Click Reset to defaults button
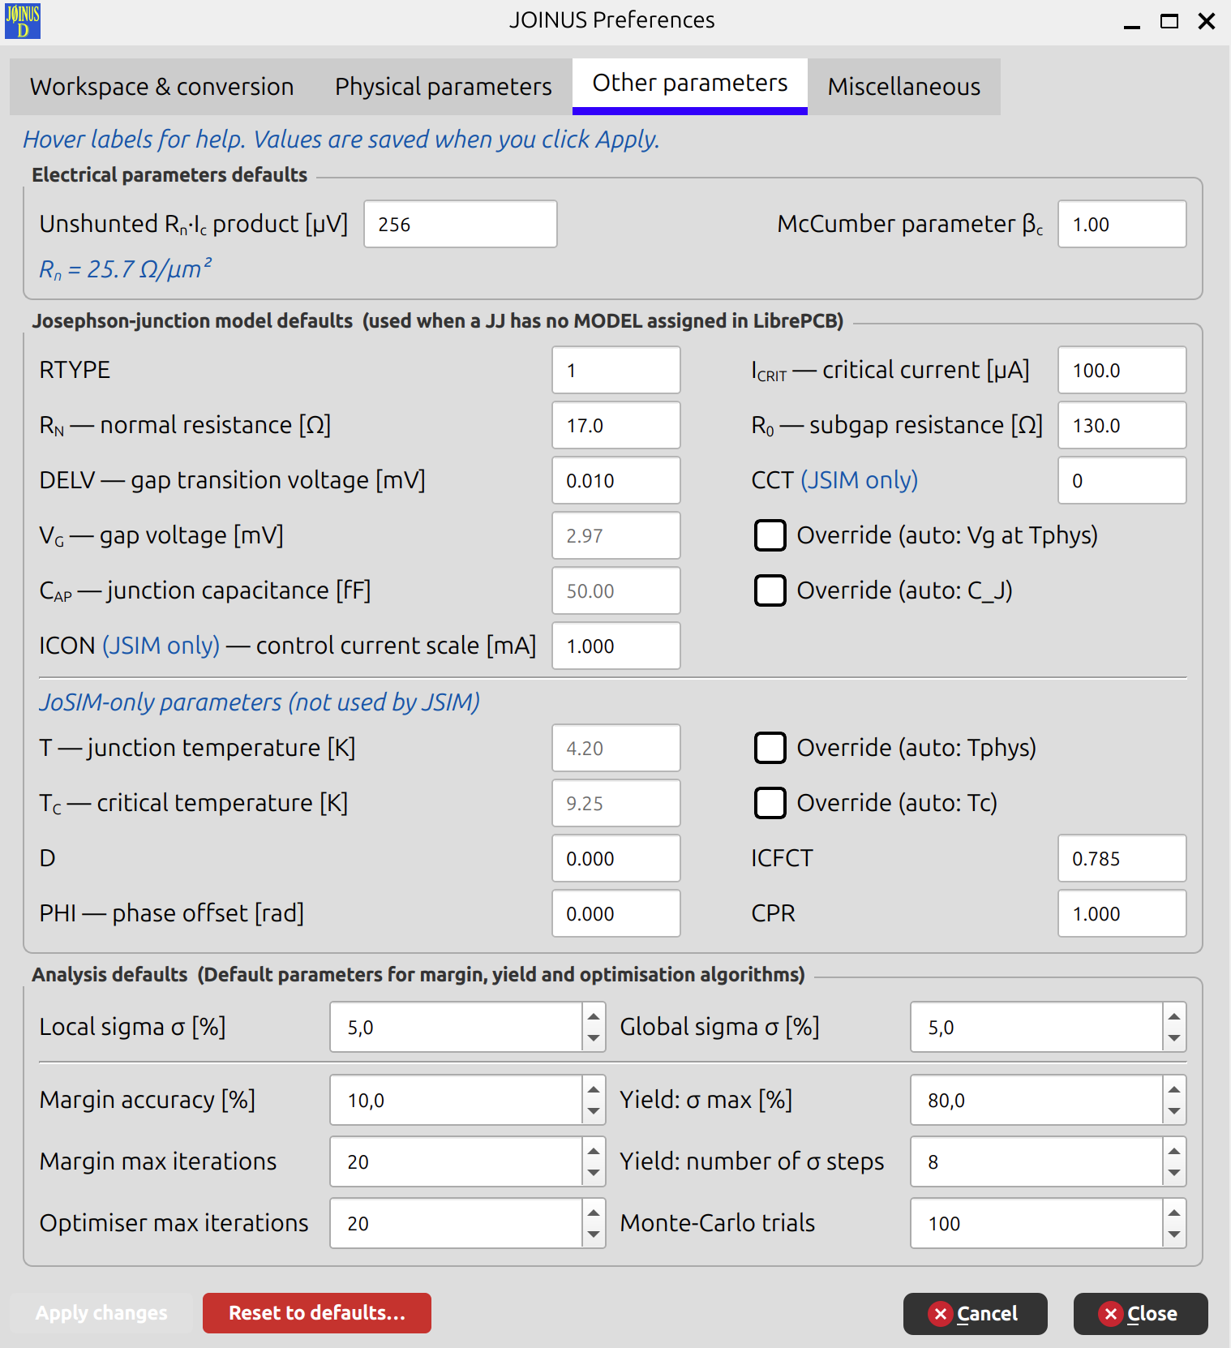Viewport: 1231px width, 1348px height. 317,1313
